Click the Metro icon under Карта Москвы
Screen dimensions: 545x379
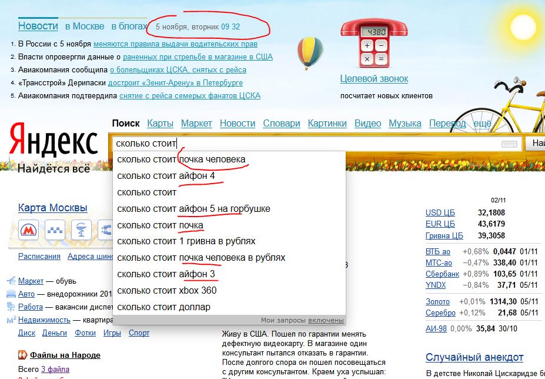point(28,230)
